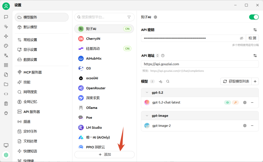Collapse the gpt-5.2 model group
The width and height of the screenshot is (263, 162).
(147, 92)
